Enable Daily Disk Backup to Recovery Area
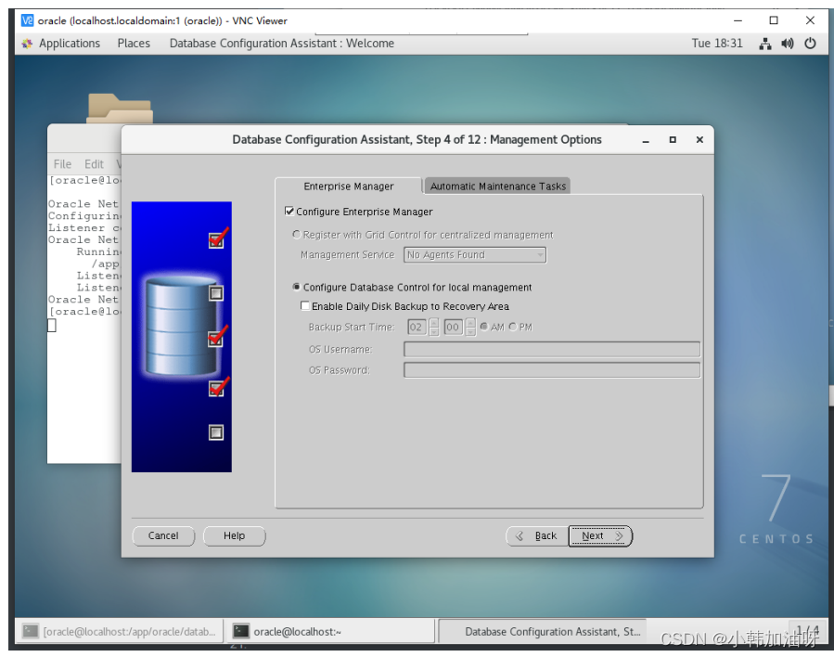The image size is (834, 657). point(305,306)
